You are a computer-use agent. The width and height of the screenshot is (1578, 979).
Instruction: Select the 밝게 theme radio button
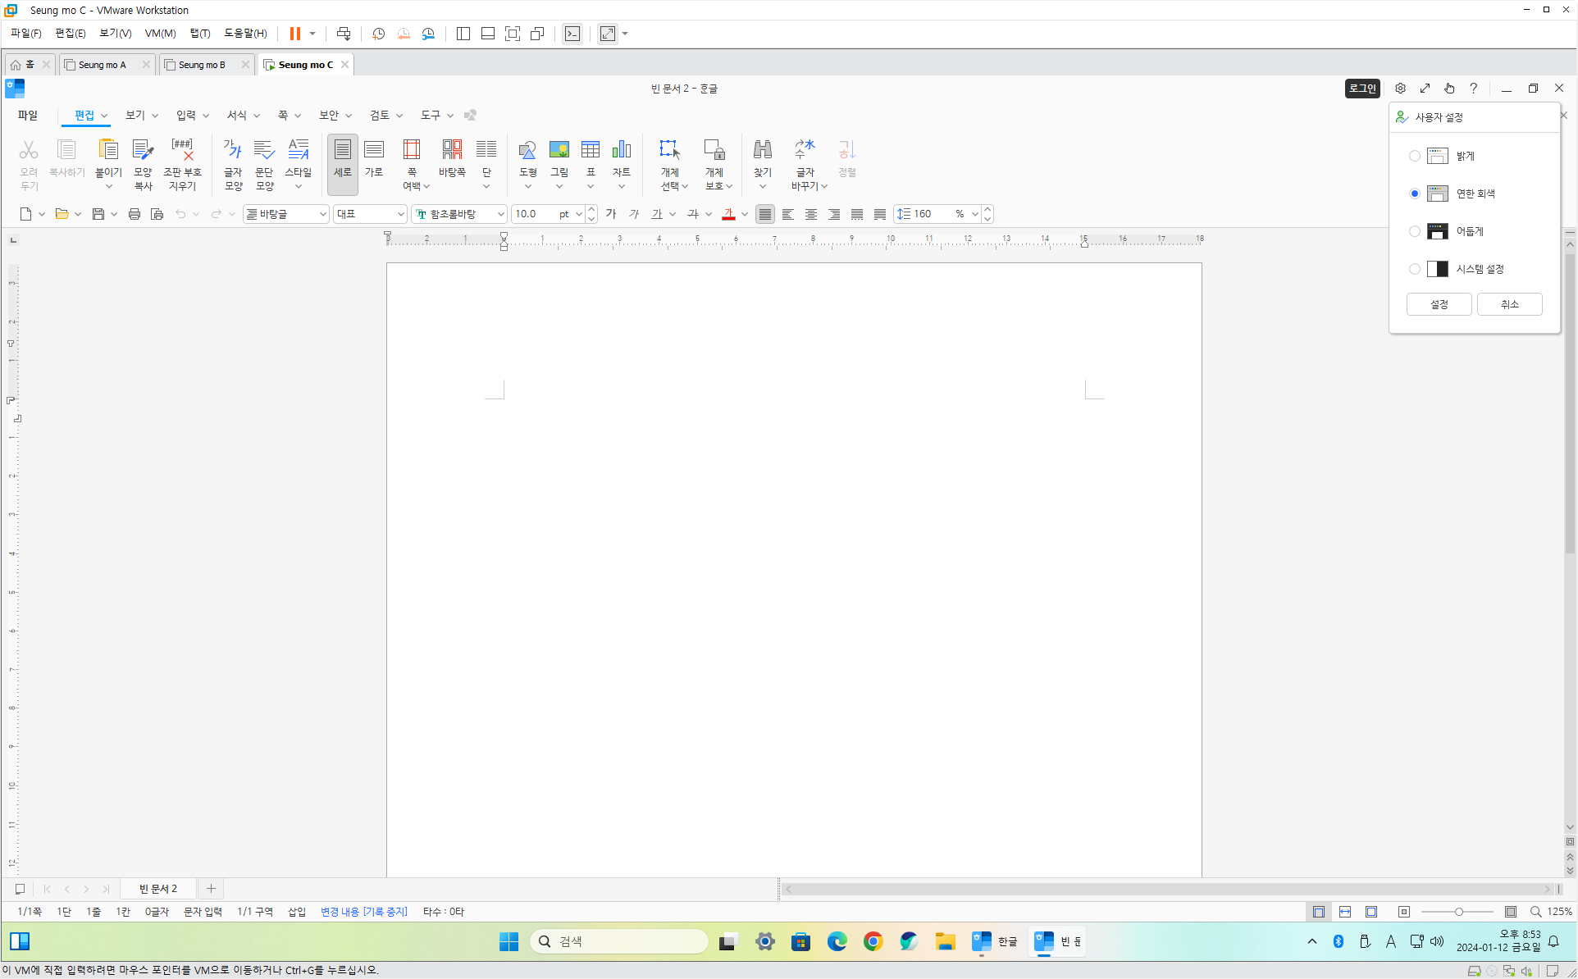click(x=1414, y=156)
